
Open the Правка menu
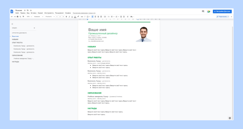23,13
